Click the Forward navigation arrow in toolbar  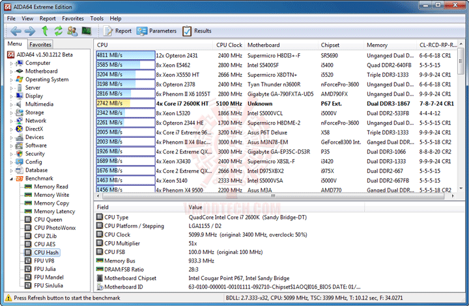pos(29,31)
